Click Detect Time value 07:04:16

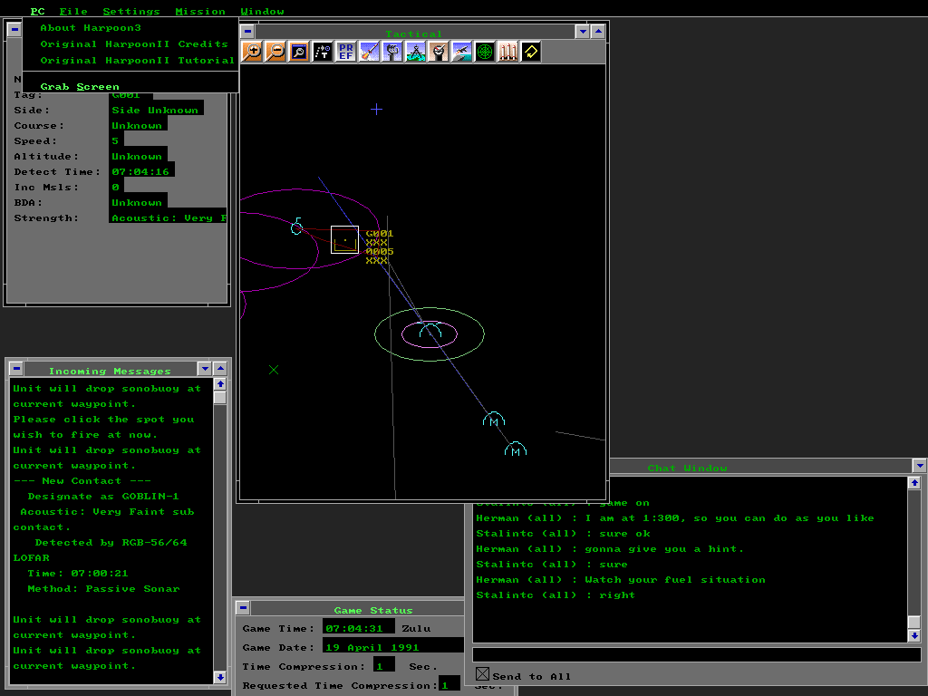tap(142, 171)
